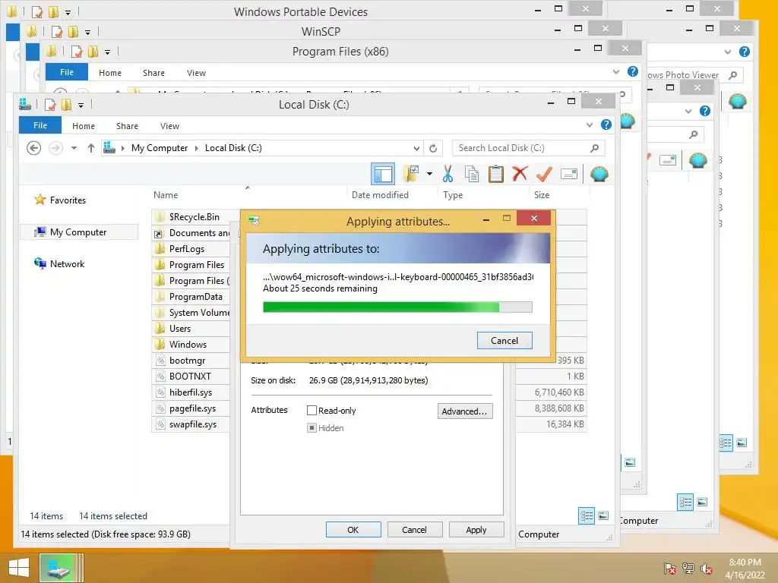
Task: Sort by the Size column header
Action: tap(541, 195)
